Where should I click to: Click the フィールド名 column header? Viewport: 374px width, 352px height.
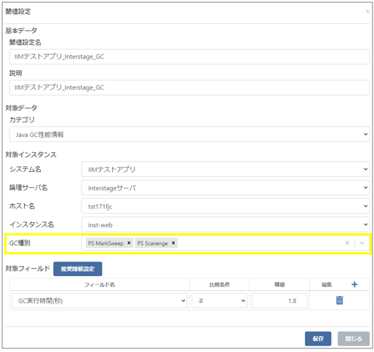[x=100, y=284]
